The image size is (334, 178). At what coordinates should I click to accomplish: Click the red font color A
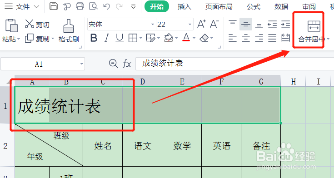186,38
